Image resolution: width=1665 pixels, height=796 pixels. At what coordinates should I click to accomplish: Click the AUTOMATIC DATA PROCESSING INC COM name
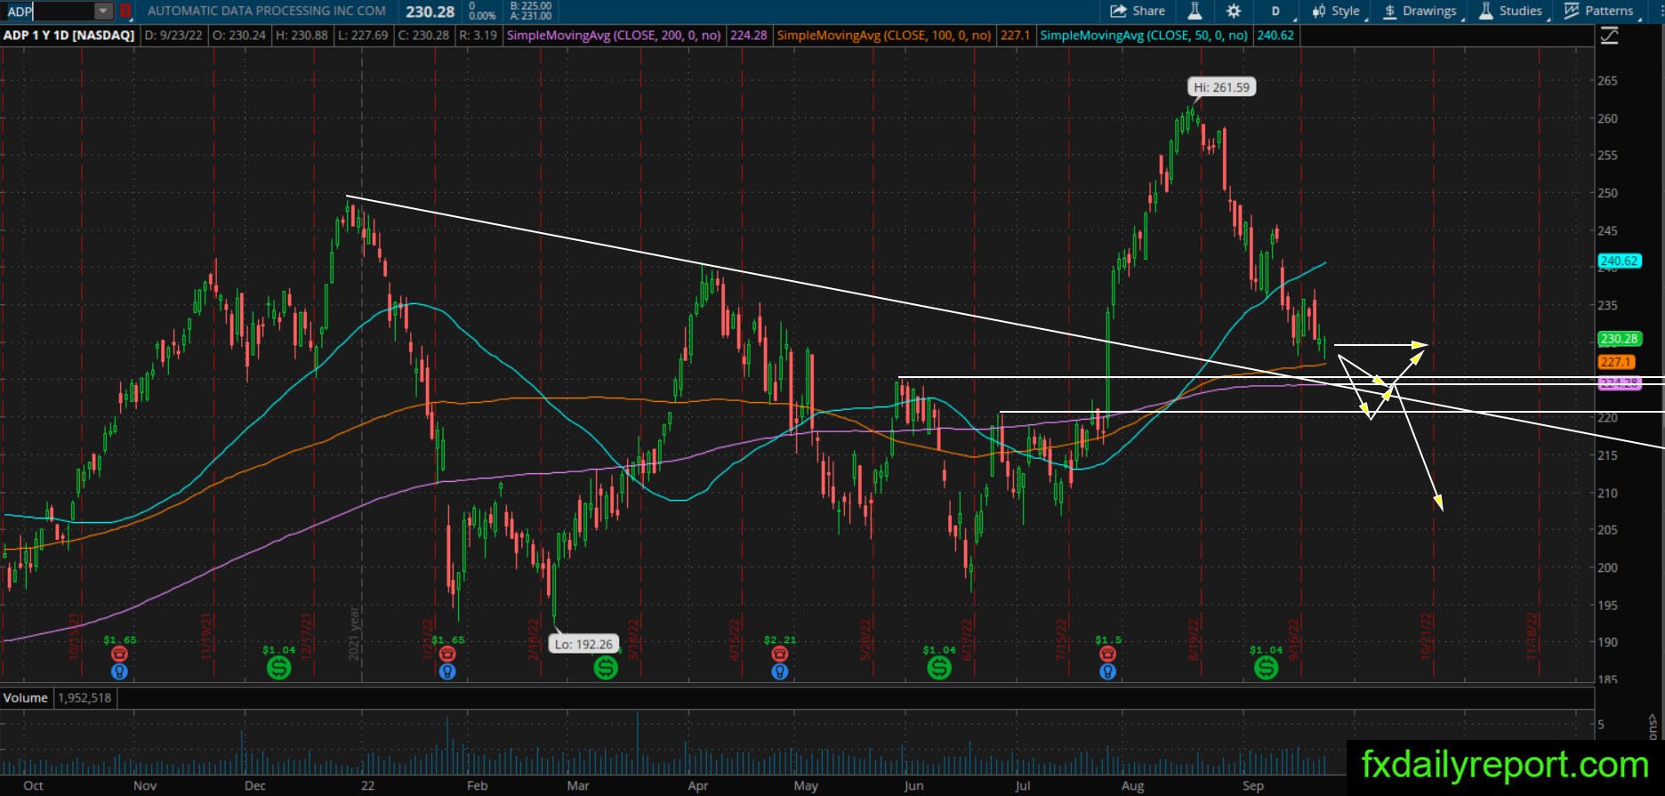tap(267, 11)
